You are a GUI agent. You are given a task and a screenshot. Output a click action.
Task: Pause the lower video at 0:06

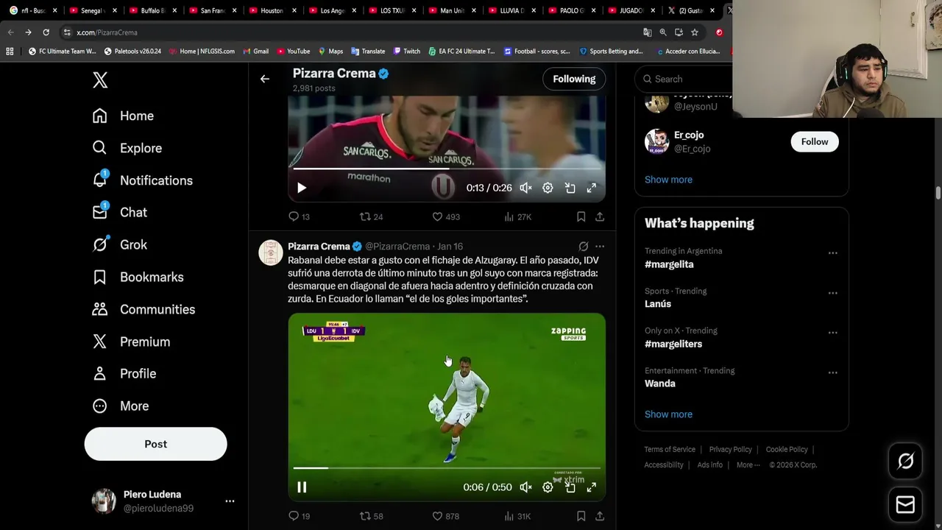[302, 487]
